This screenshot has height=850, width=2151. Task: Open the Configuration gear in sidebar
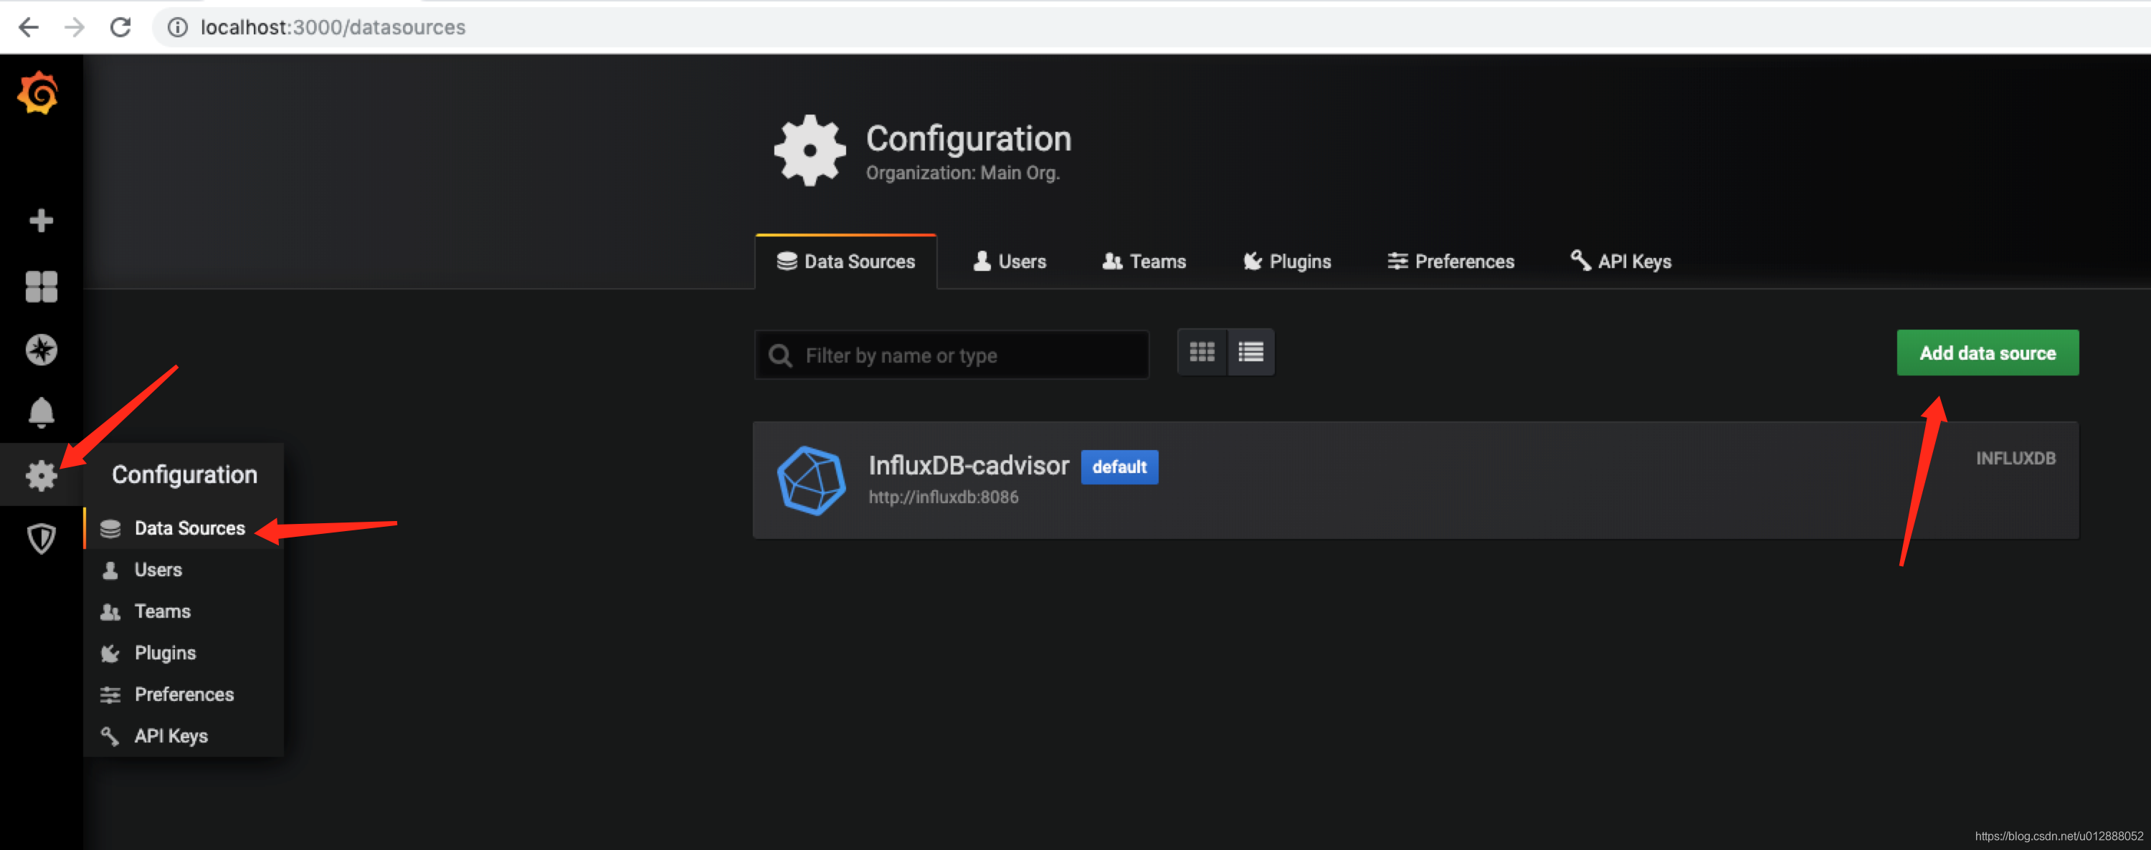click(41, 476)
